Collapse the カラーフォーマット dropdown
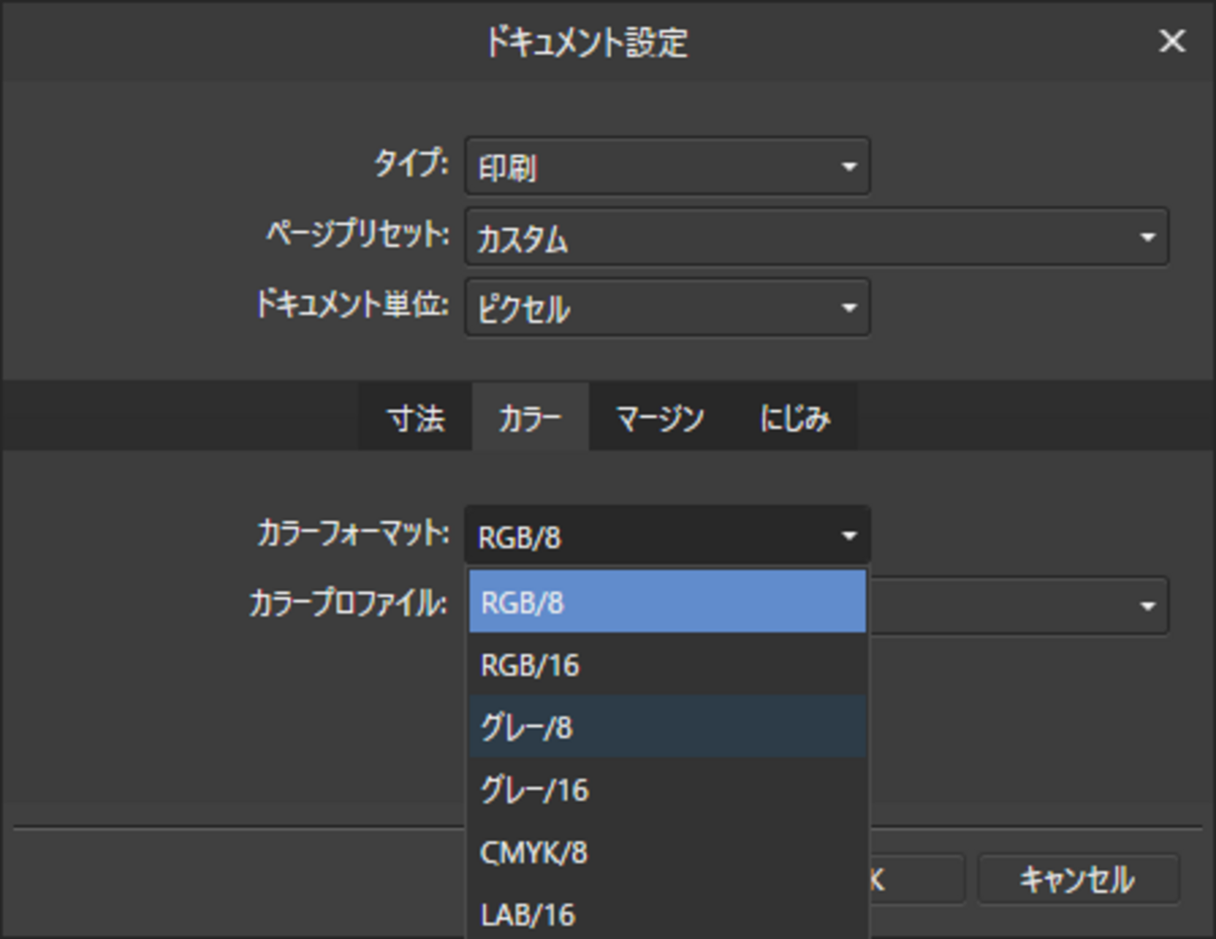Viewport: 1216px width, 939px height. pyautogui.click(x=666, y=536)
